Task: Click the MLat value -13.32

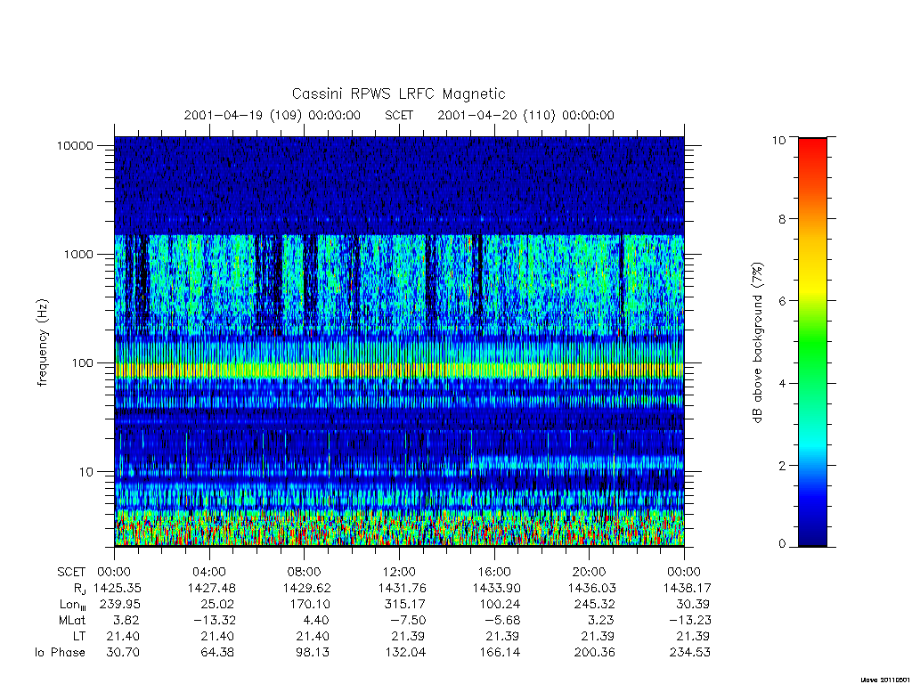Action: [214, 620]
